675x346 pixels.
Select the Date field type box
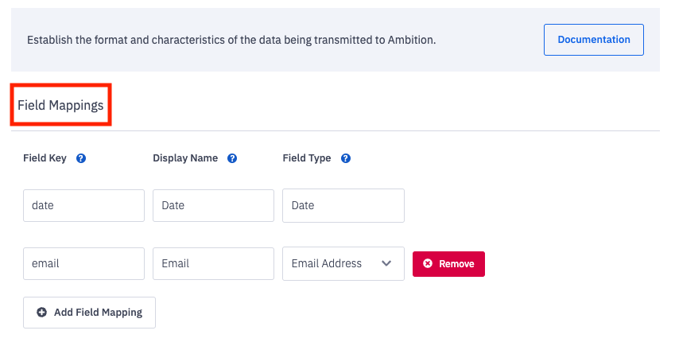[343, 205]
